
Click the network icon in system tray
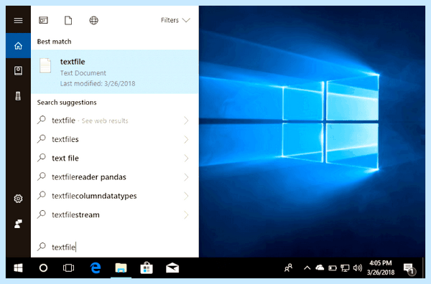pyautogui.click(x=345, y=268)
